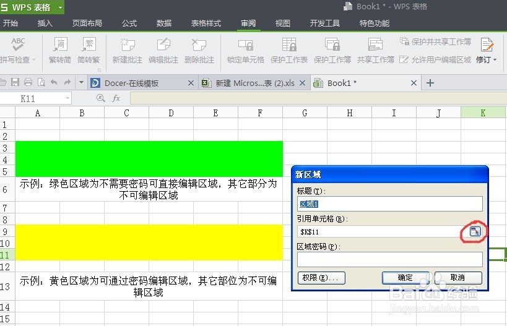Click the 确定 button in 新区域 dialog
The image size is (507, 326).
[x=405, y=278]
